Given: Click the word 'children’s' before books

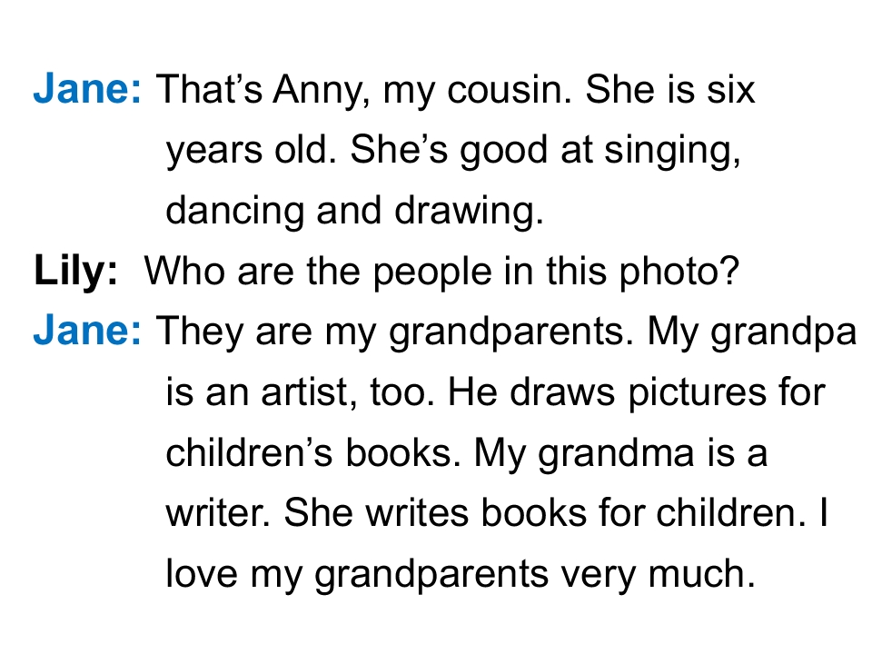Looking at the screenshot, I should coord(249,451).
